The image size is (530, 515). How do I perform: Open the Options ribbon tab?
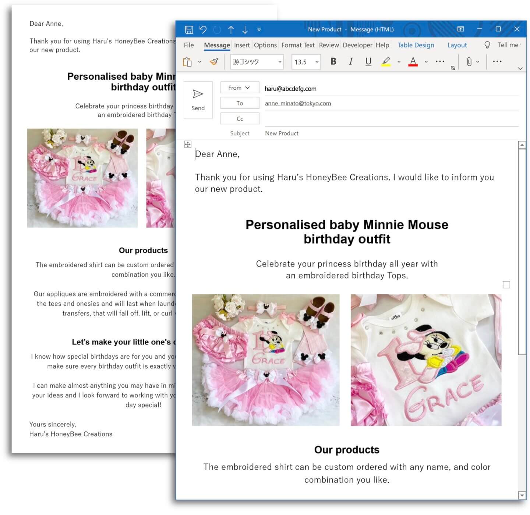pos(265,45)
